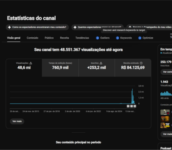Select the Inscritos +253,2 mil metric card
This screenshot has height=150, width=172.
[x=96, y=68]
